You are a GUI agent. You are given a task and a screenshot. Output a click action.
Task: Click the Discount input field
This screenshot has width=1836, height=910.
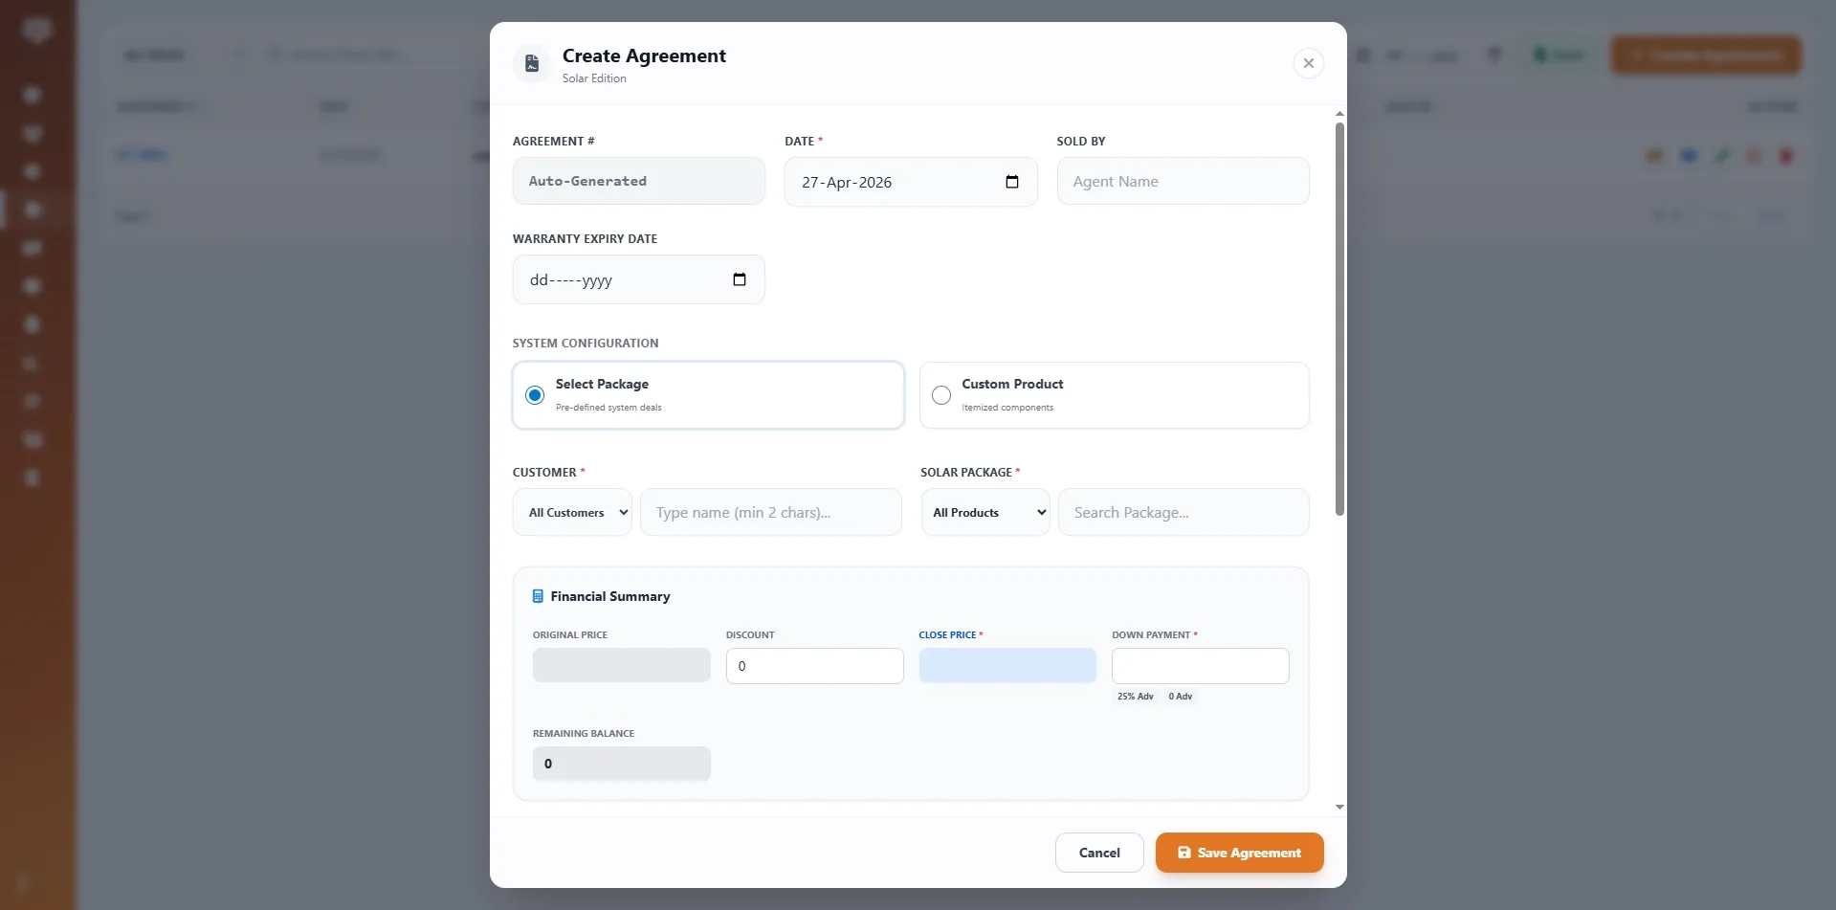pos(814,666)
